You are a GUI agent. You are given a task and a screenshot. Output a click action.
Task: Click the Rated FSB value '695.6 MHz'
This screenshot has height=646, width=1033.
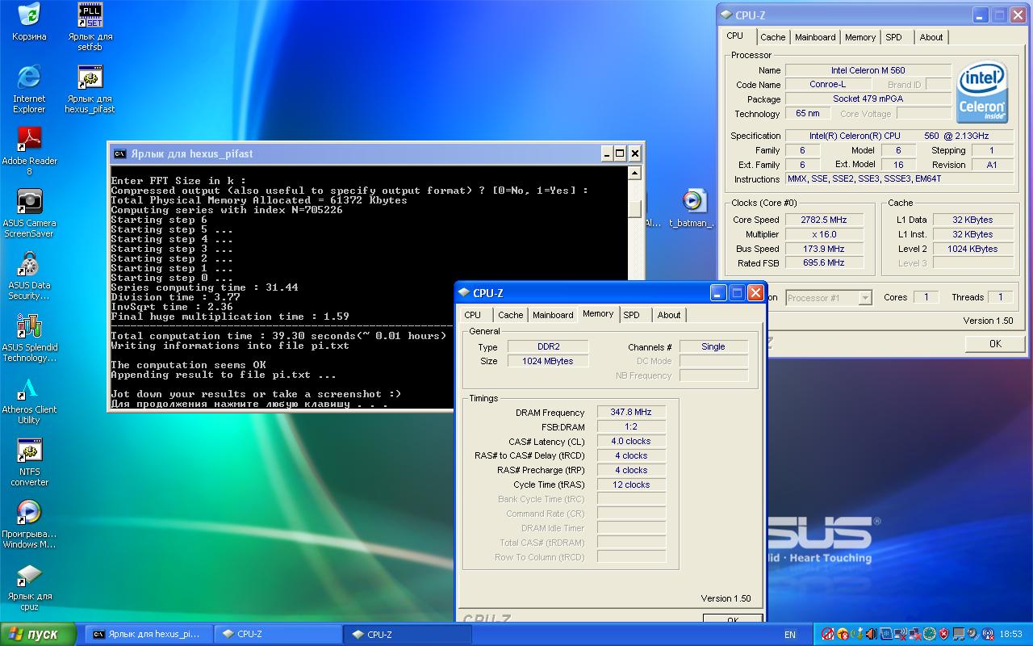(824, 262)
